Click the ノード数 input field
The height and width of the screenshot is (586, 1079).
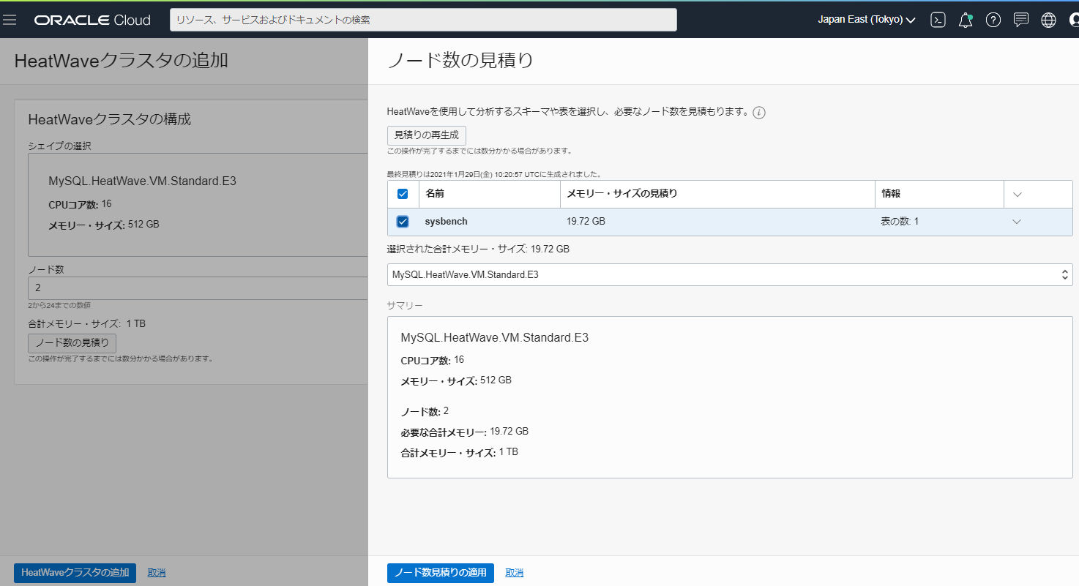click(198, 288)
